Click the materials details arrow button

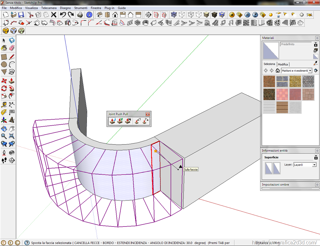[316, 70]
